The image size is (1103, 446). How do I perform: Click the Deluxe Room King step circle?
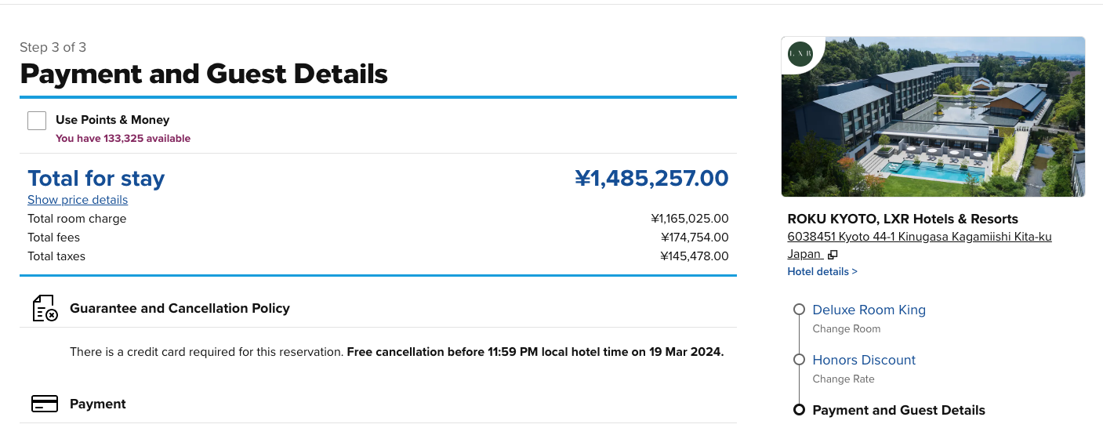[799, 310]
